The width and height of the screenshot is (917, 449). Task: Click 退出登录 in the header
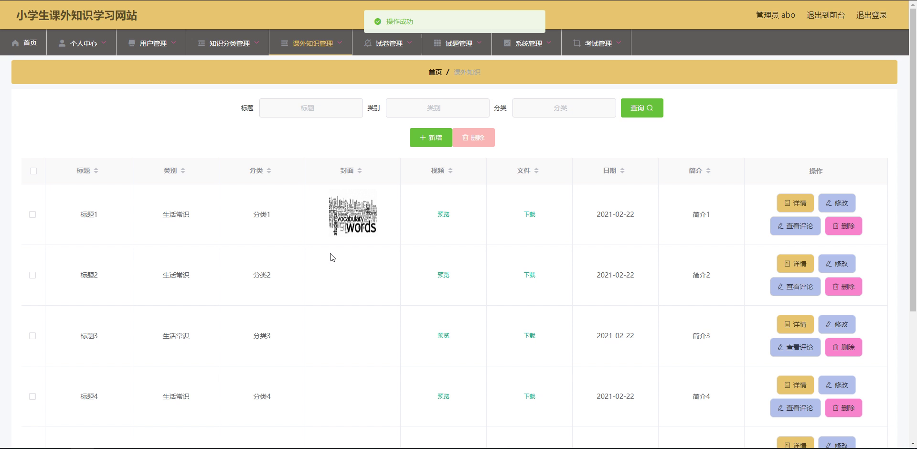click(x=872, y=15)
